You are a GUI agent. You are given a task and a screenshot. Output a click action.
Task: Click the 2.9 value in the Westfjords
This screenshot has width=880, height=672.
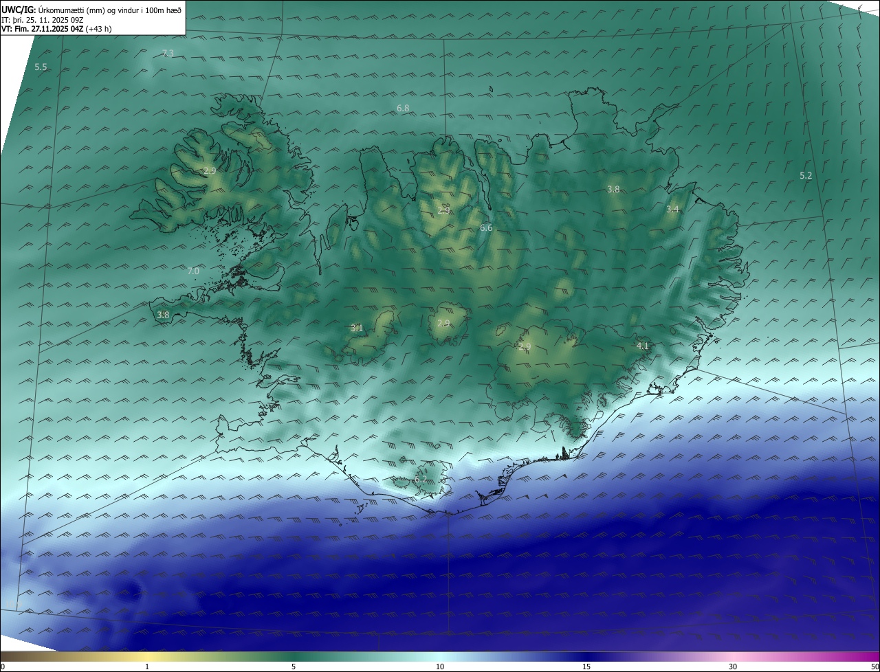point(210,171)
